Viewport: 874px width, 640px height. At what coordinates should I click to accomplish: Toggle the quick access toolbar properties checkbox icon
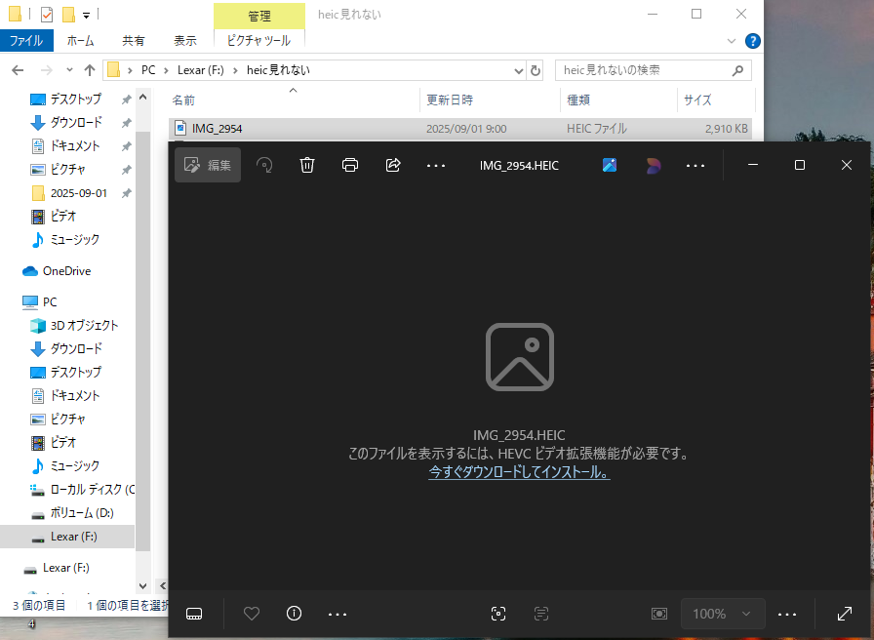(x=47, y=15)
